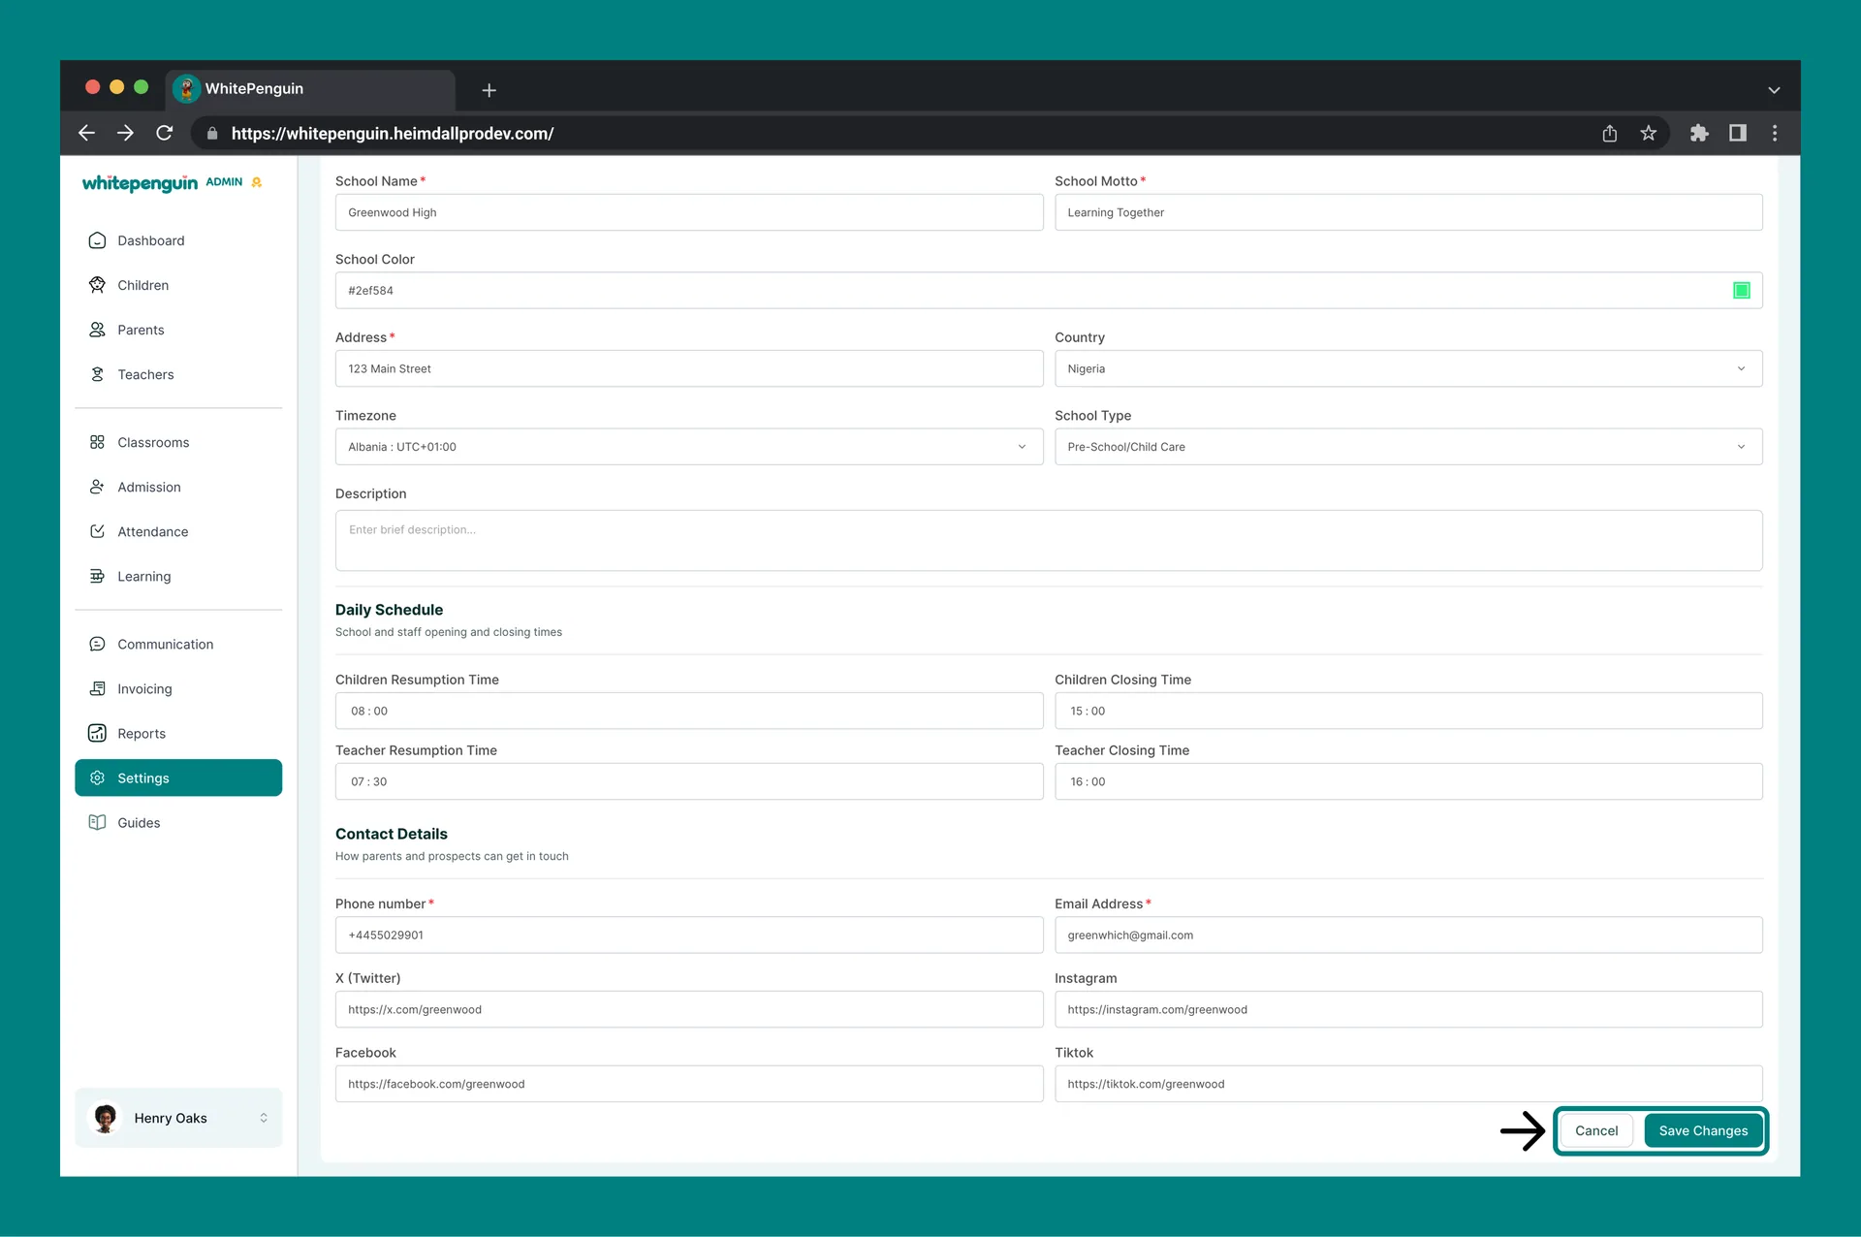Viewport: 1861px width, 1237px height.
Task: Open Admission via its person-plus icon
Action: 97,487
